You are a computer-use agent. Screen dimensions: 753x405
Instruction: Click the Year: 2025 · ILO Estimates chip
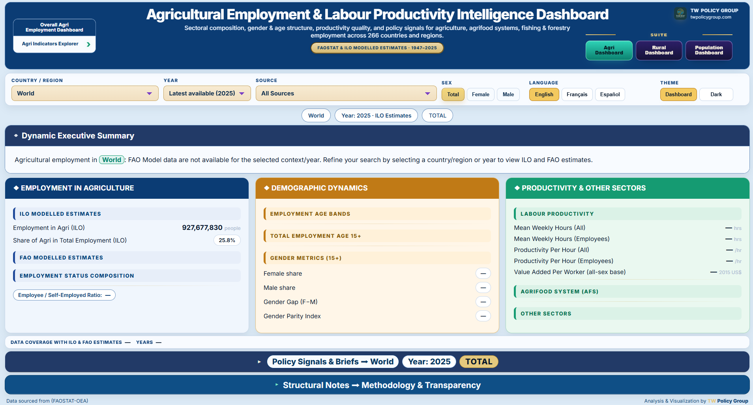pos(376,116)
